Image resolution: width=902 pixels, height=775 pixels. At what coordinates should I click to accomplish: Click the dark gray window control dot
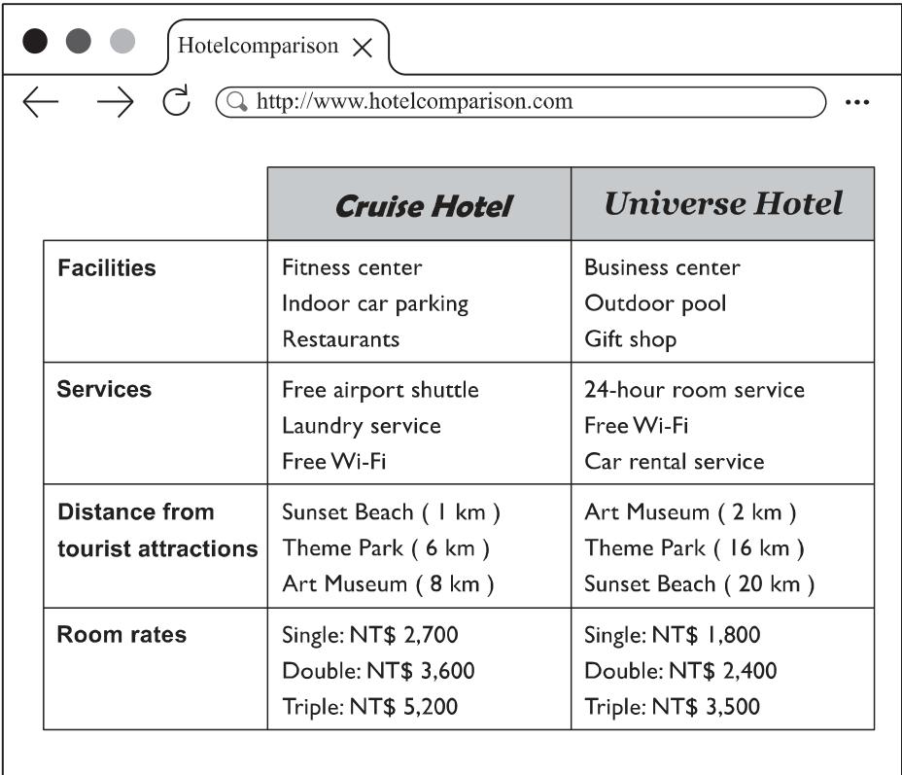78,41
